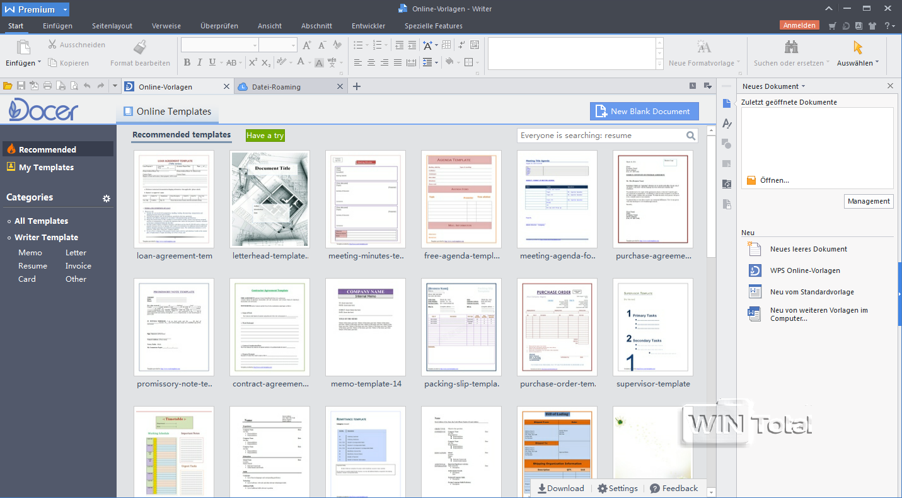Click the magnifier icon in template search box

click(x=691, y=136)
